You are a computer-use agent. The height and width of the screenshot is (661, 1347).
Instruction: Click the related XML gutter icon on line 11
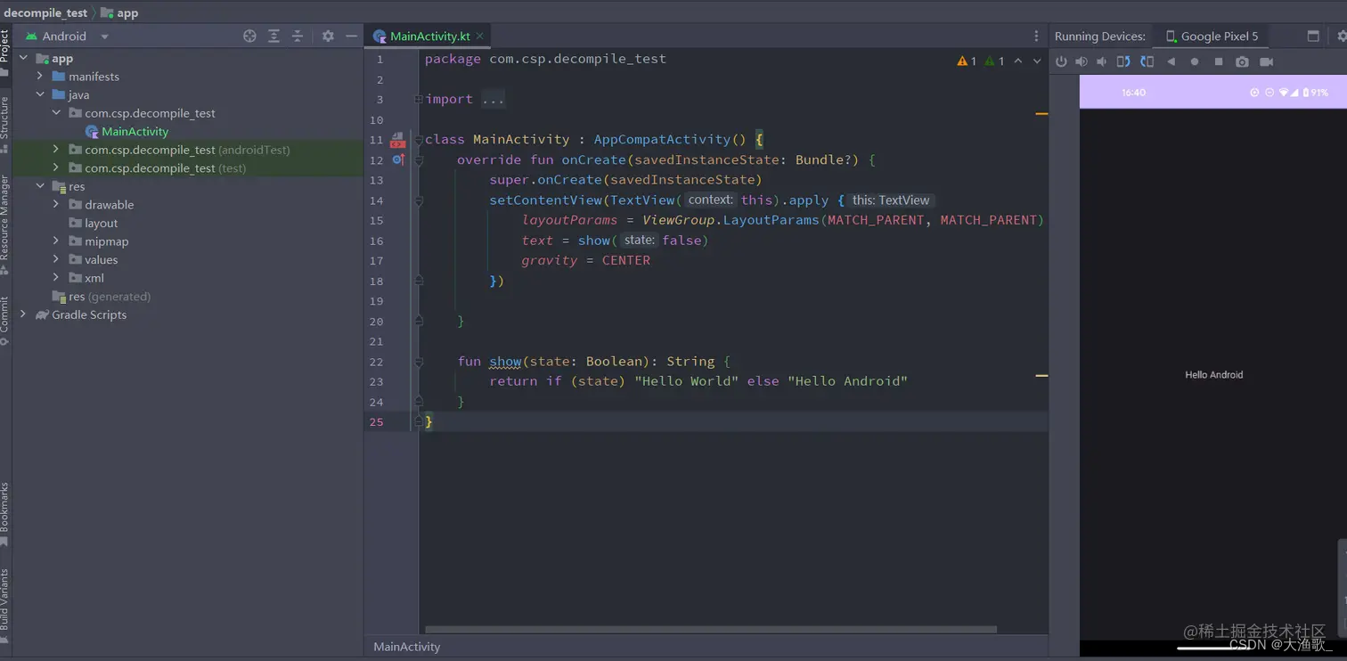398,140
